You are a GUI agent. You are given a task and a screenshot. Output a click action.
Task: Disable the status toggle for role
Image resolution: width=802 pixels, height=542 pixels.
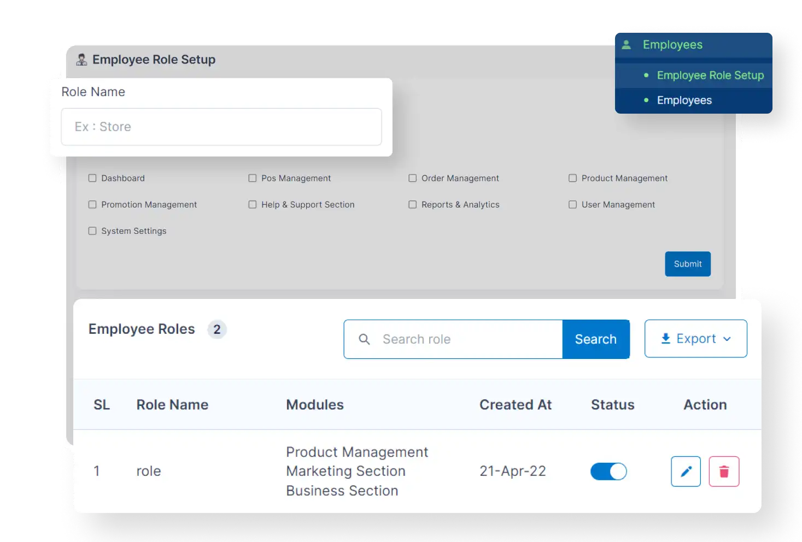[x=608, y=471]
